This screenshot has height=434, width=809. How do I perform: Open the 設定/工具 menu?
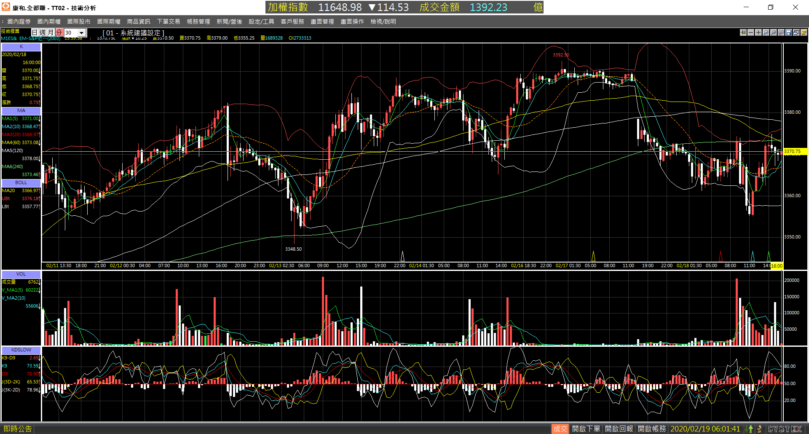(x=261, y=21)
